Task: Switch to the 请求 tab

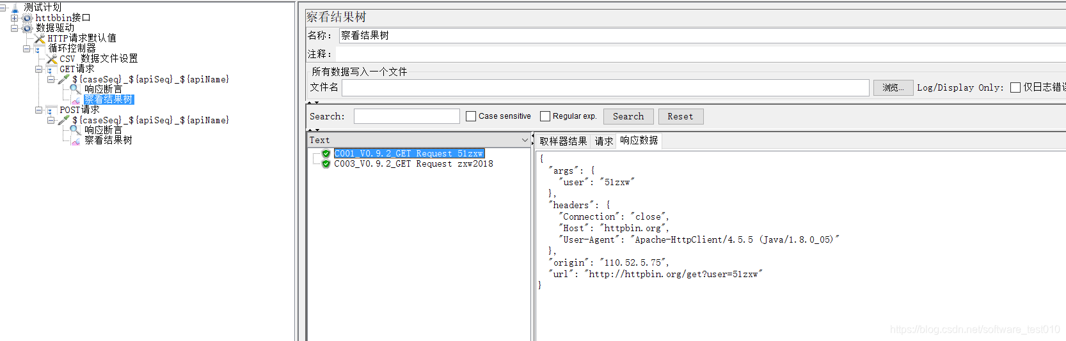Action: 604,141
